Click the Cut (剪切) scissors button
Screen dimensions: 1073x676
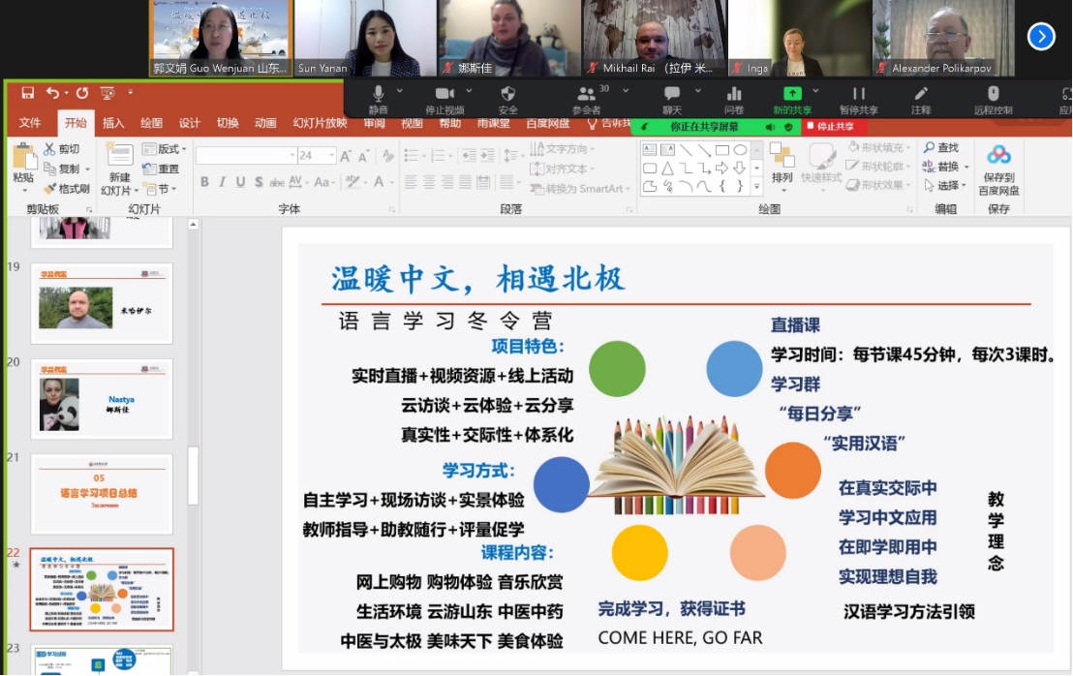[x=62, y=148]
